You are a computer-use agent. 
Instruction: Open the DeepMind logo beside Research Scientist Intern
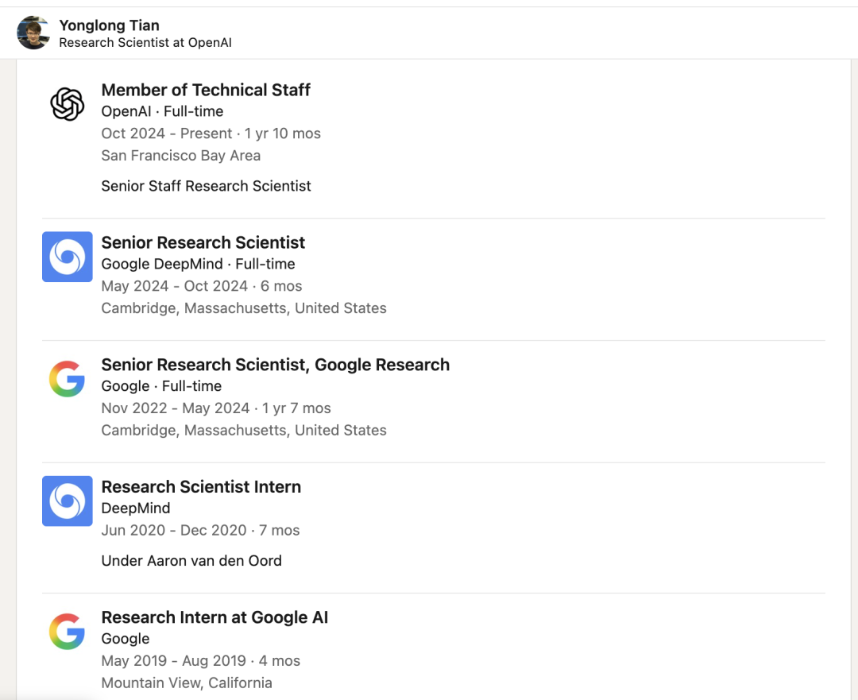click(x=68, y=501)
